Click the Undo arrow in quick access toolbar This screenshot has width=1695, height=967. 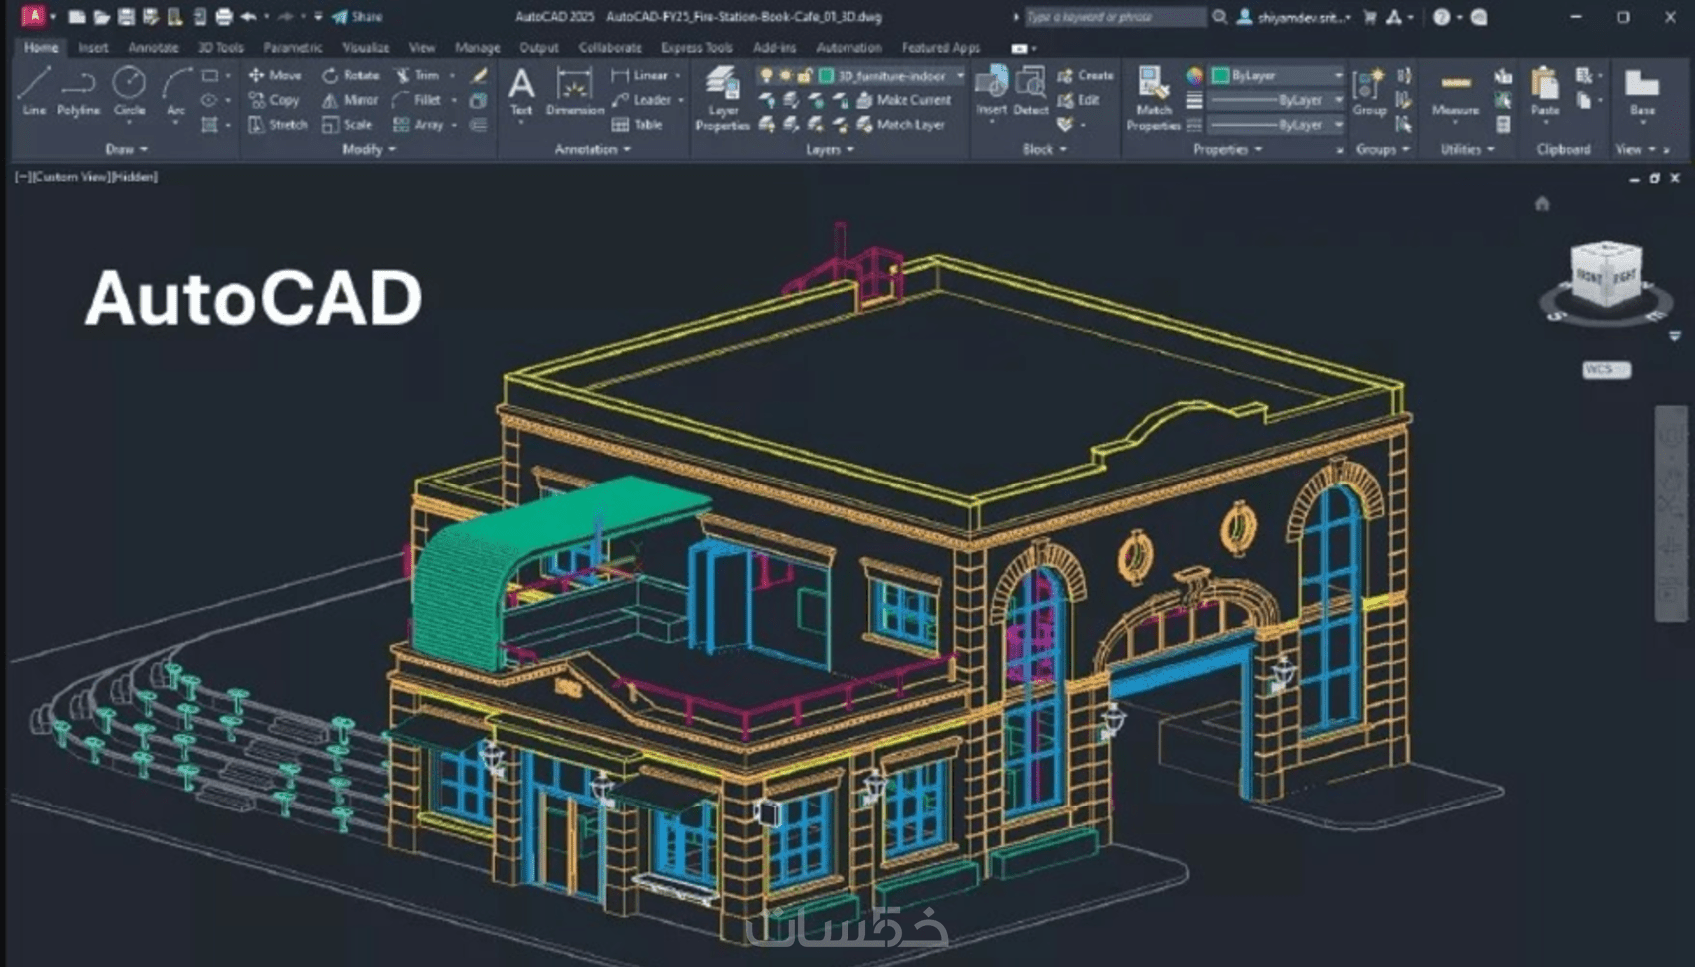click(x=249, y=16)
